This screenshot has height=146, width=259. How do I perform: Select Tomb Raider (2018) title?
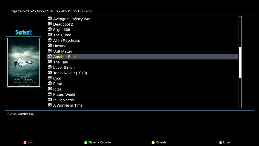(x=70, y=73)
